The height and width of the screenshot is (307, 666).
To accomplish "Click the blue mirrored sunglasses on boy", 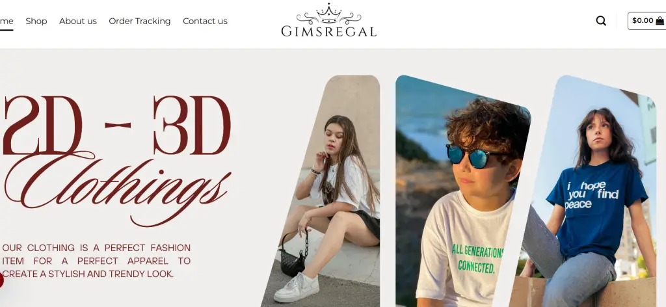I will pos(473,156).
